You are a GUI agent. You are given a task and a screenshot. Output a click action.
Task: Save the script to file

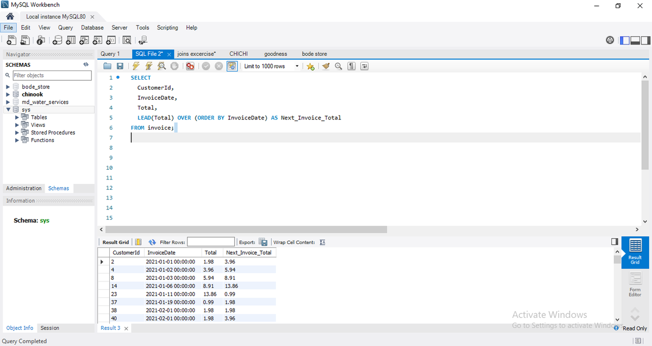click(x=120, y=66)
